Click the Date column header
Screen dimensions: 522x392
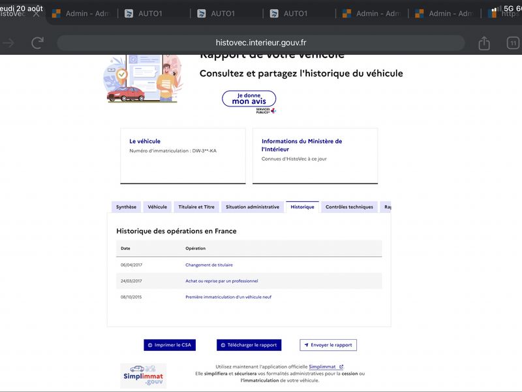[125, 248]
